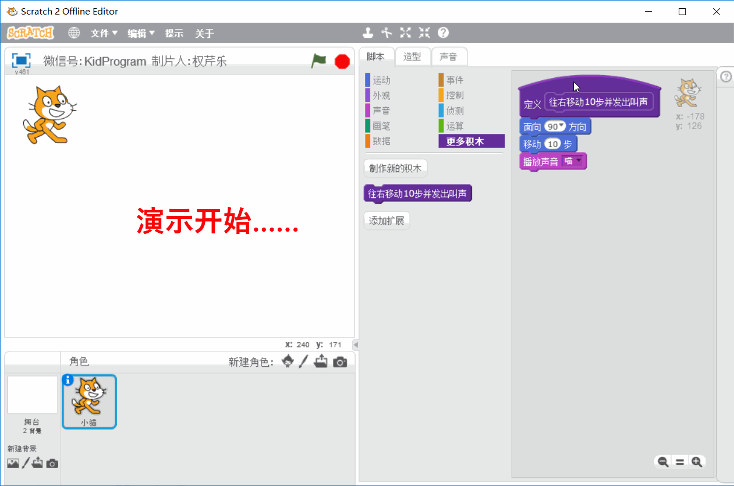Create new backdrop from camera
Screen dimensions: 734x486
(52, 464)
